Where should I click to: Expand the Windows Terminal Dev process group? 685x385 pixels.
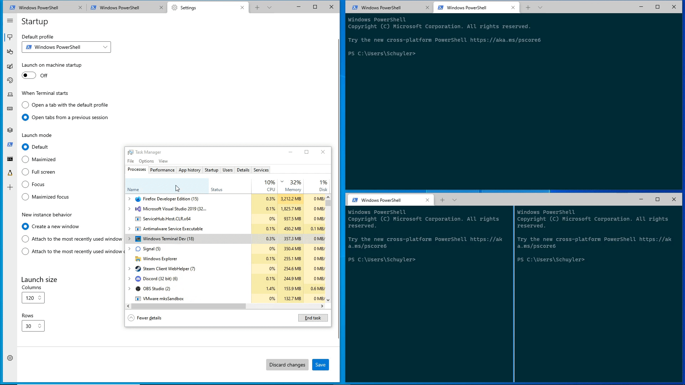tap(130, 239)
